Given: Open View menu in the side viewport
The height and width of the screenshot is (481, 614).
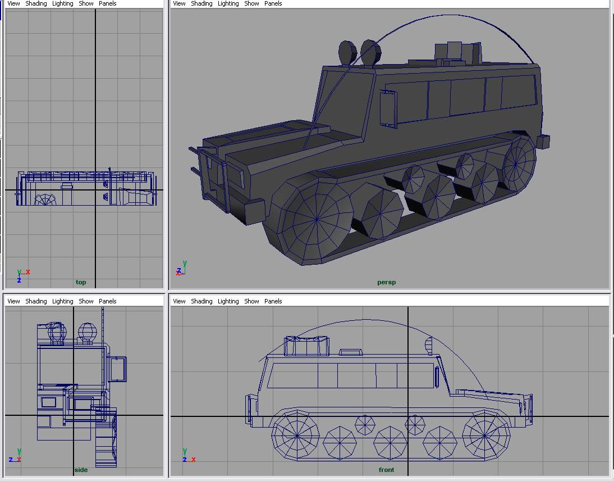Looking at the screenshot, I should tap(13, 301).
